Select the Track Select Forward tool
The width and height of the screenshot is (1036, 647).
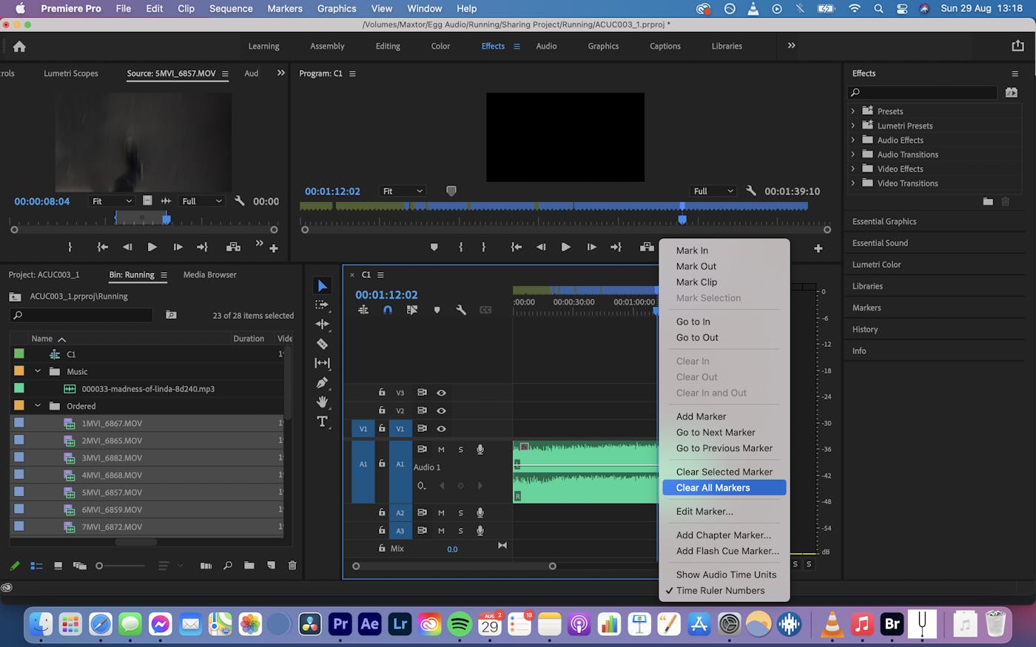322,305
